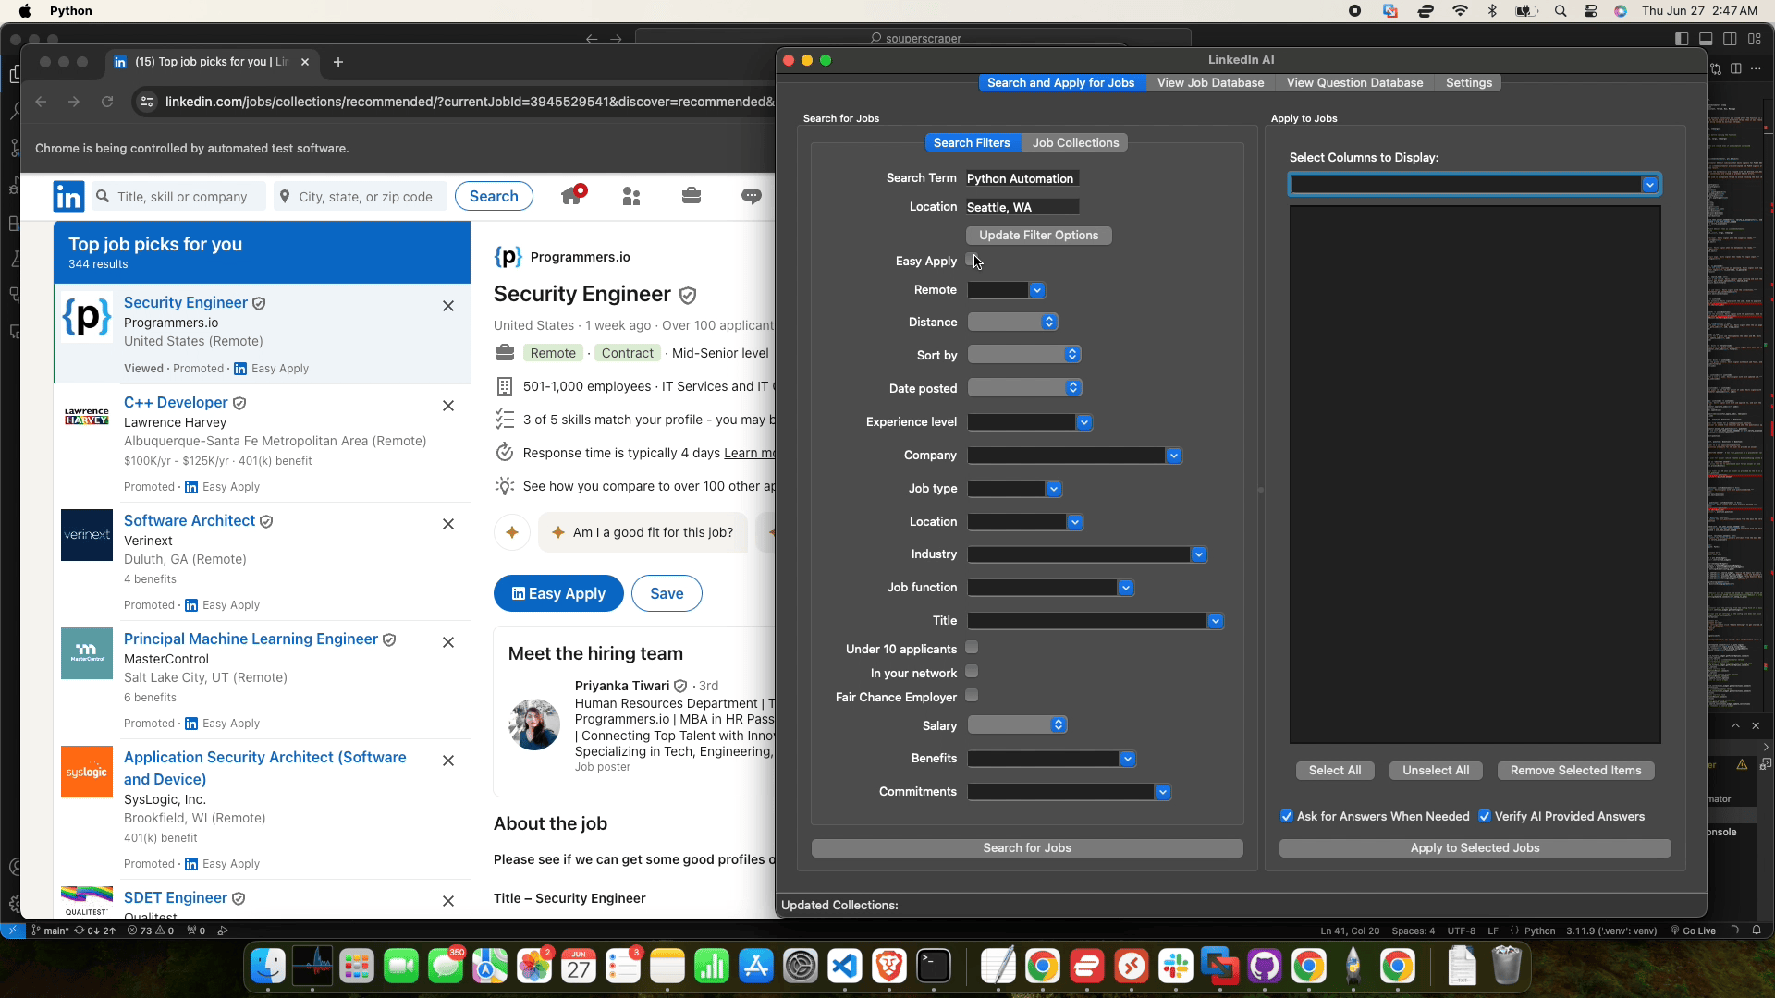This screenshot has width=1775, height=998.
Task: Open the LinkedIn My Network people icon
Action: coord(631,196)
